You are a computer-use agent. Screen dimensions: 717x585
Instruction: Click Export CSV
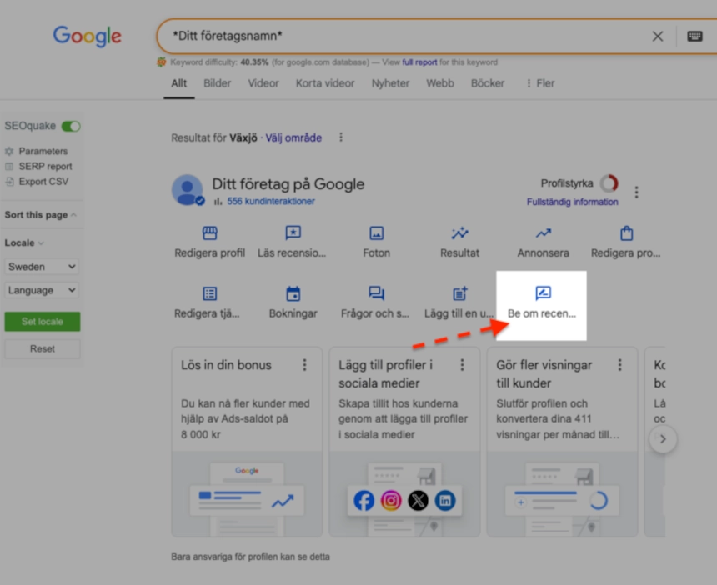pyautogui.click(x=43, y=182)
